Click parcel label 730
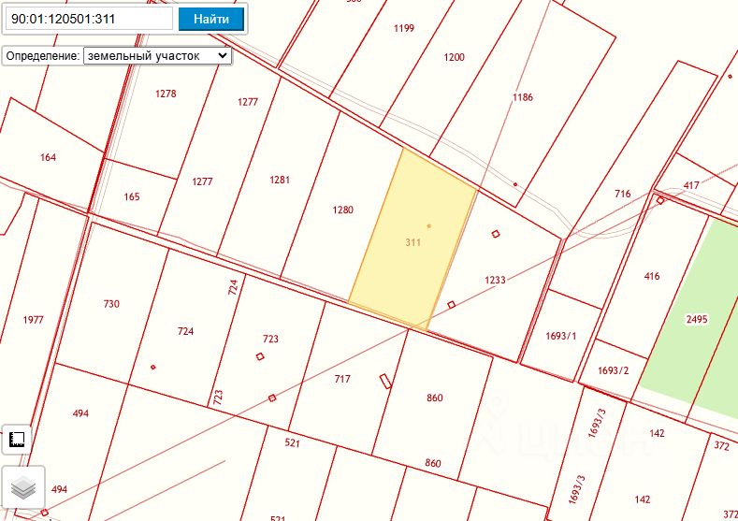Viewport: 738px width, 521px height. pyautogui.click(x=111, y=304)
